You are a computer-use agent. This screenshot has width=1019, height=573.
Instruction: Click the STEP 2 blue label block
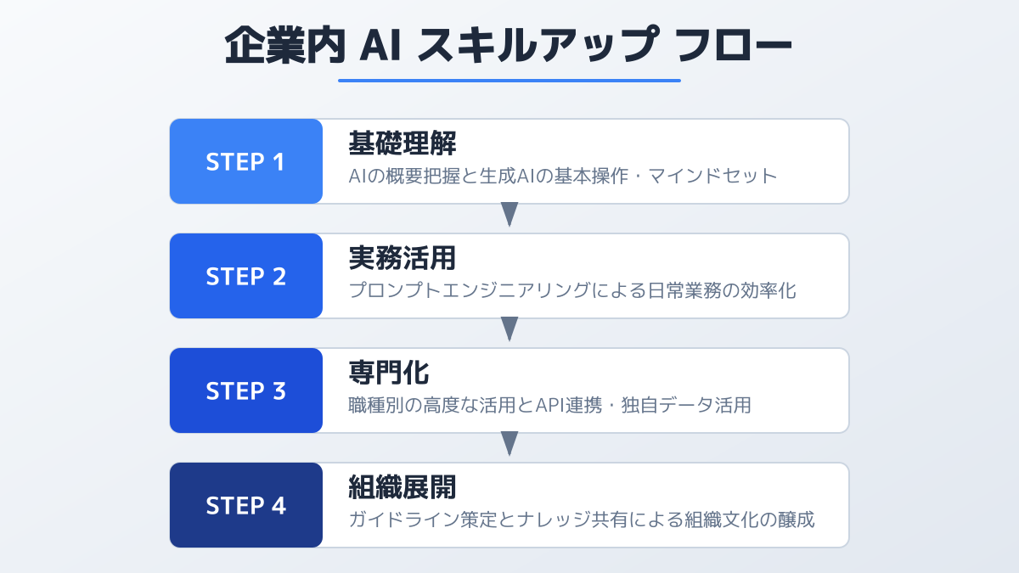(246, 276)
